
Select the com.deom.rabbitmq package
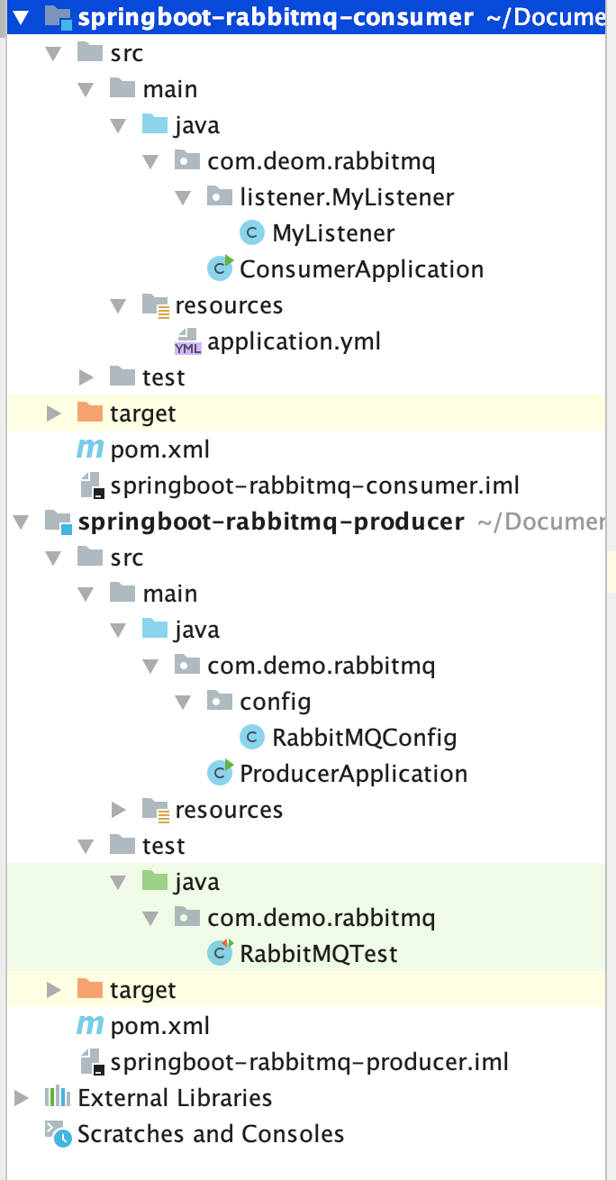[321, 161]
